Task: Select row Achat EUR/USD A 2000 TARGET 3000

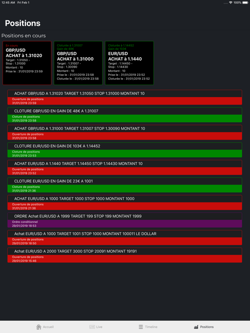Action: click(125, 255)
